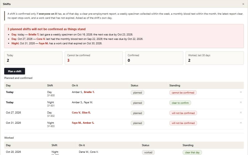This screenshot has width=248, height=155.
Task: Click Brielle T. in the SF-900 row
Action: 89,92
